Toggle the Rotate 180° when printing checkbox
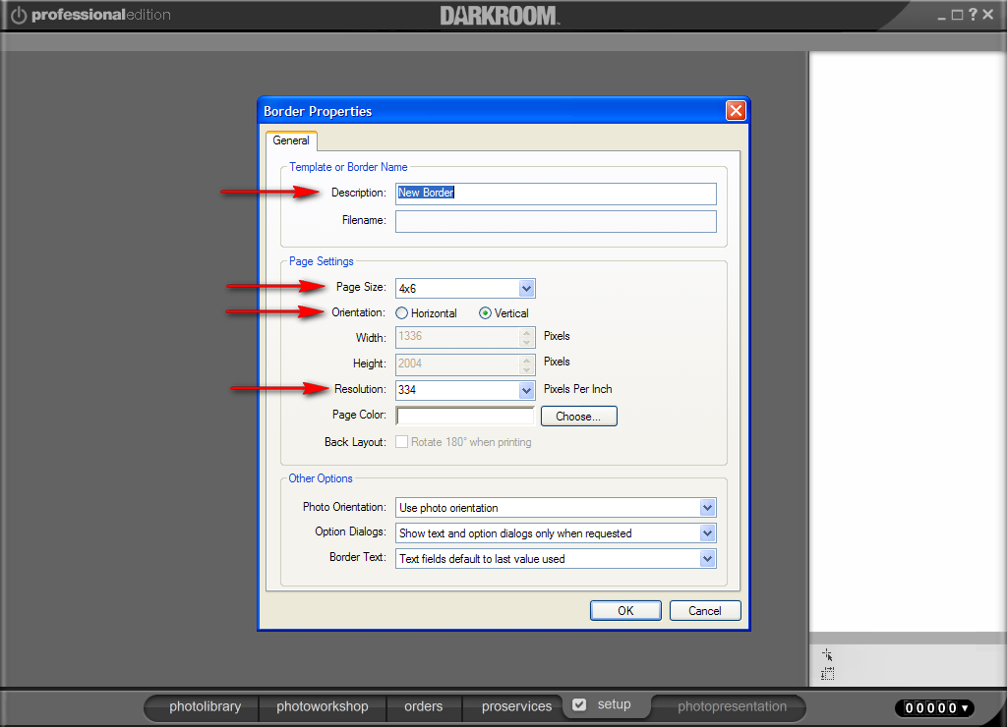 (x=401, y=442)
